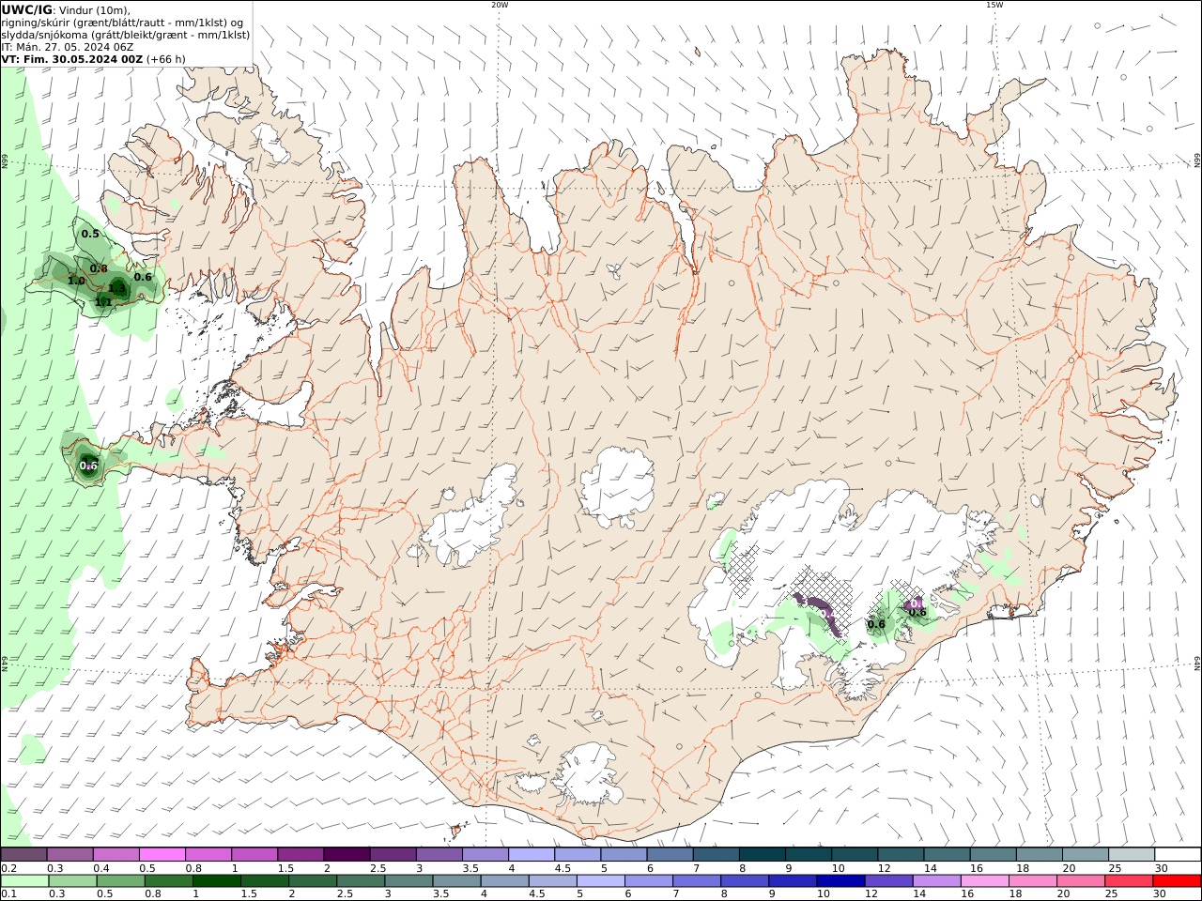Select the bright pink 0.5 swatch in upper legend row

click(x=162, y=855)
